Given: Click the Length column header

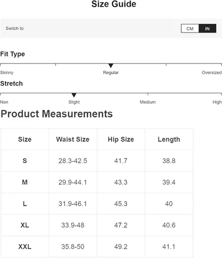Looking at the screenshot, I should (169, 139).
